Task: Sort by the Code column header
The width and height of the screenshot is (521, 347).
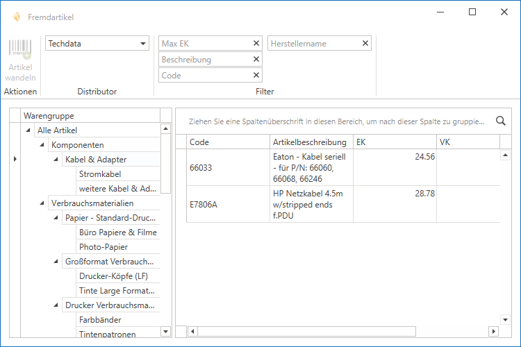Action: tap(228, 142)
